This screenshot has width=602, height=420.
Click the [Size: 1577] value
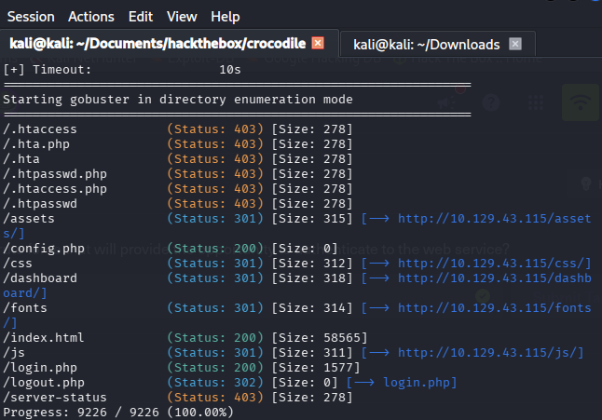point(316,368)
